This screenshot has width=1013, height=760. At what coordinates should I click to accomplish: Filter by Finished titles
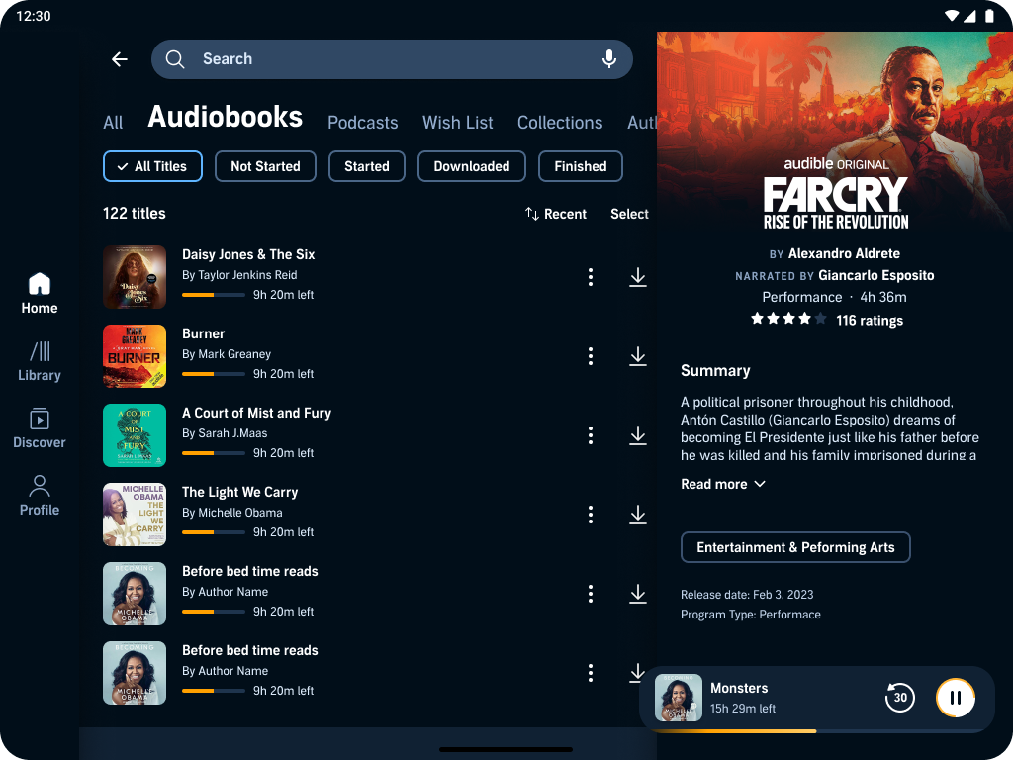(x=580, y=166)
